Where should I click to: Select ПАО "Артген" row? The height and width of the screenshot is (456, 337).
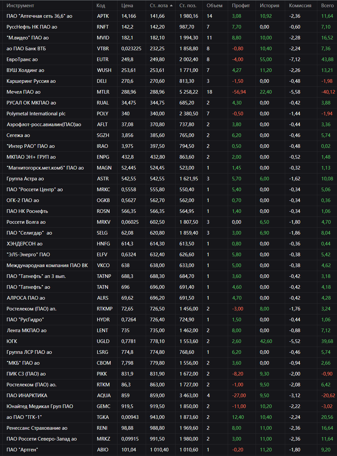point(168,450)
